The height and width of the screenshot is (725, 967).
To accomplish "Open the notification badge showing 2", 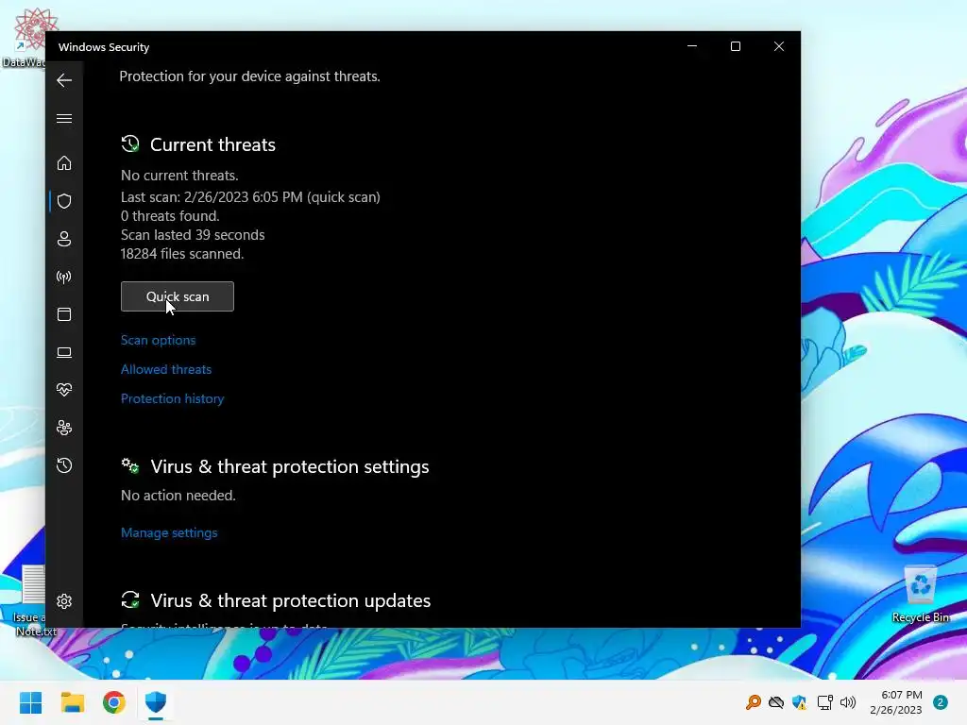I will (940, 702).
